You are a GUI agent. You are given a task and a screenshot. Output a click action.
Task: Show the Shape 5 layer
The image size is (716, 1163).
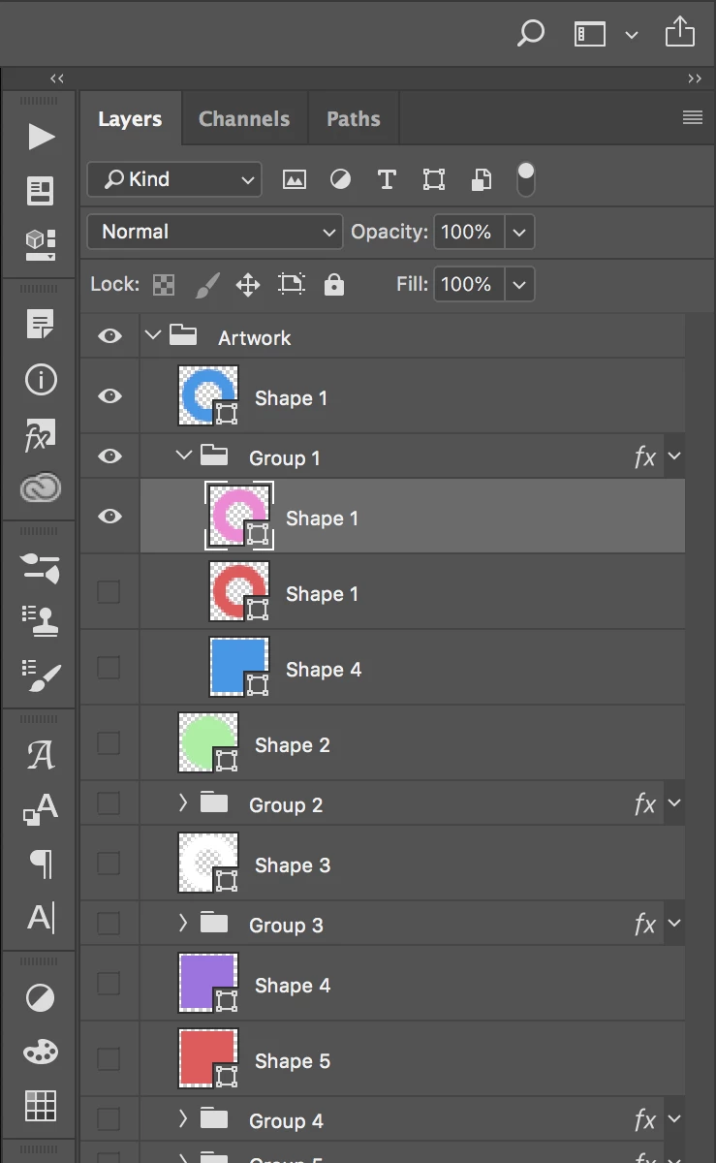point(109,1059)
